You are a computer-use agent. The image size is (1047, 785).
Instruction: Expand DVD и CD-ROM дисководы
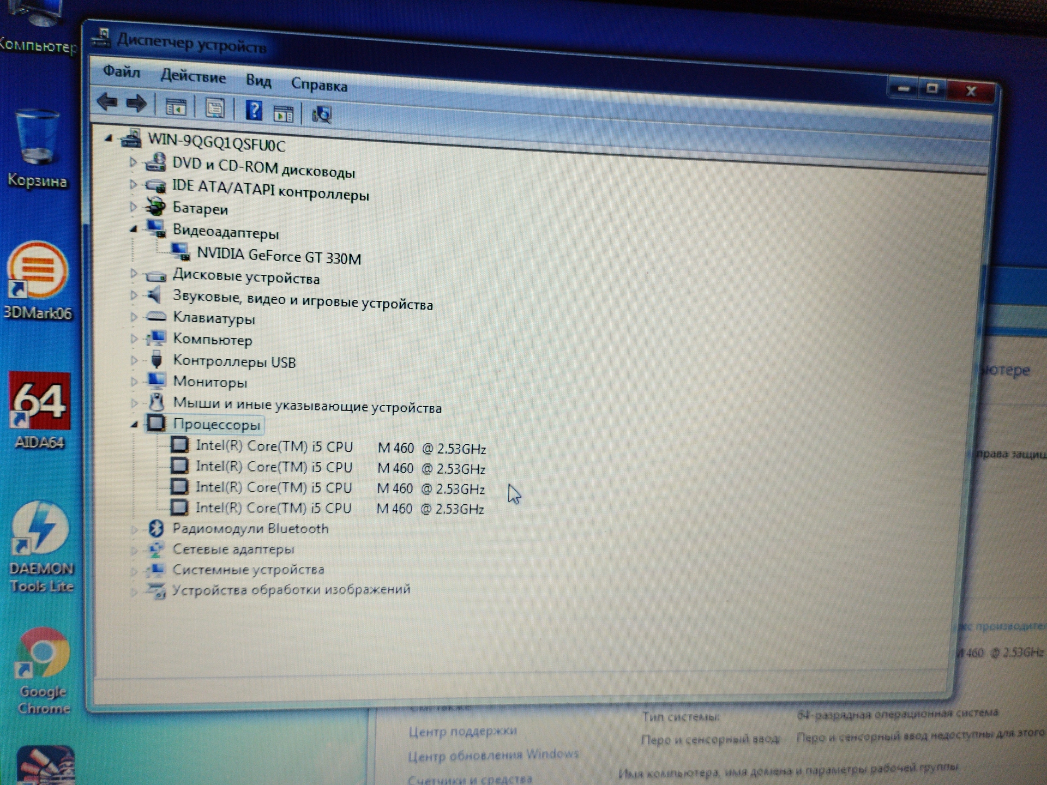click(133, 162)
